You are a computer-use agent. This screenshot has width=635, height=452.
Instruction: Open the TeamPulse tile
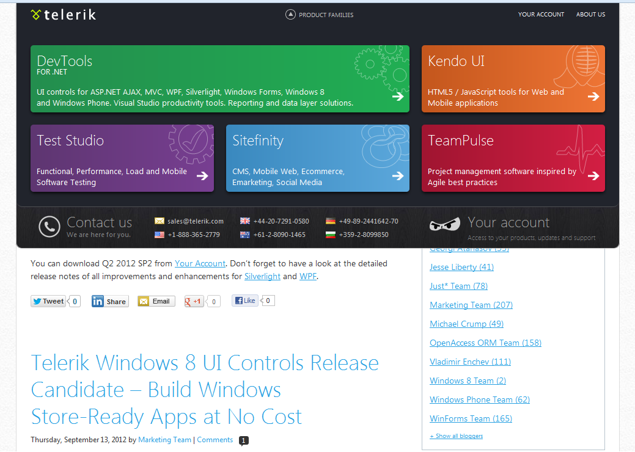(513, 158)
